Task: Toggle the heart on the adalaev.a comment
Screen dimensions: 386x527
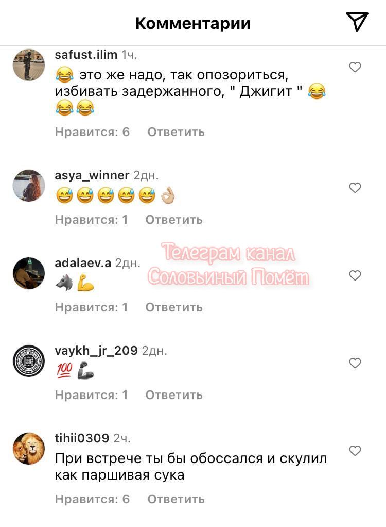Action: point(355,275)
